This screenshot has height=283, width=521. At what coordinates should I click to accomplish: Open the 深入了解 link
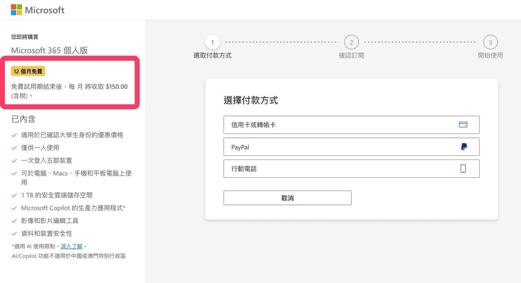pyautogui.click(x=72, y=246)
